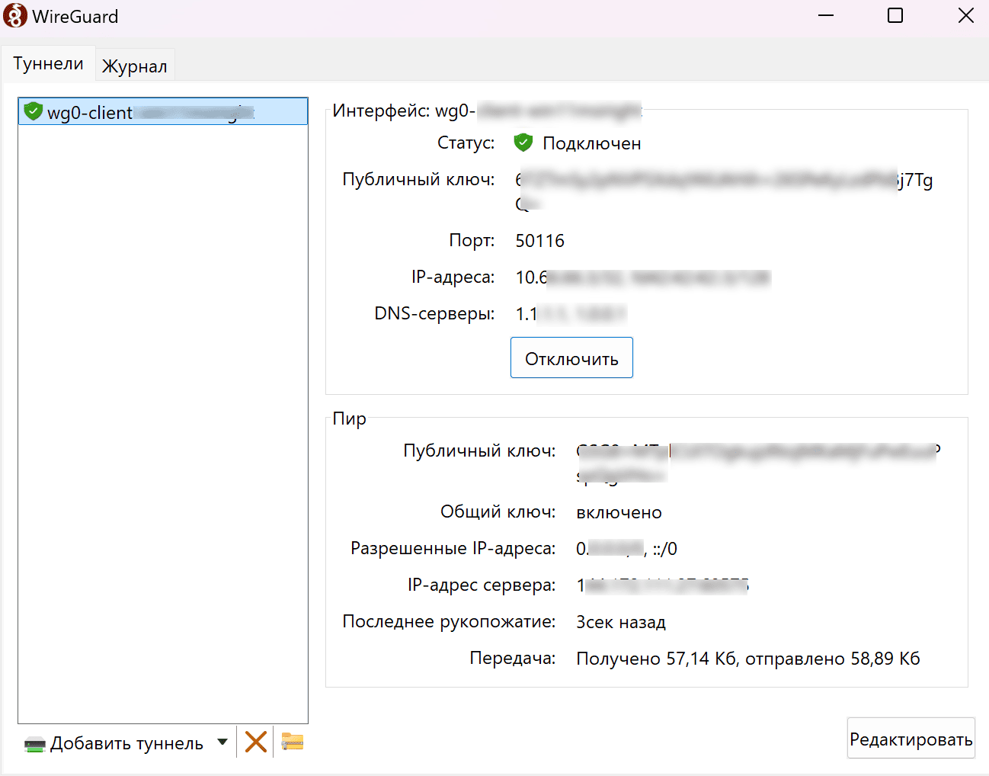Click the Отключить button

click(x=571, y=358)
